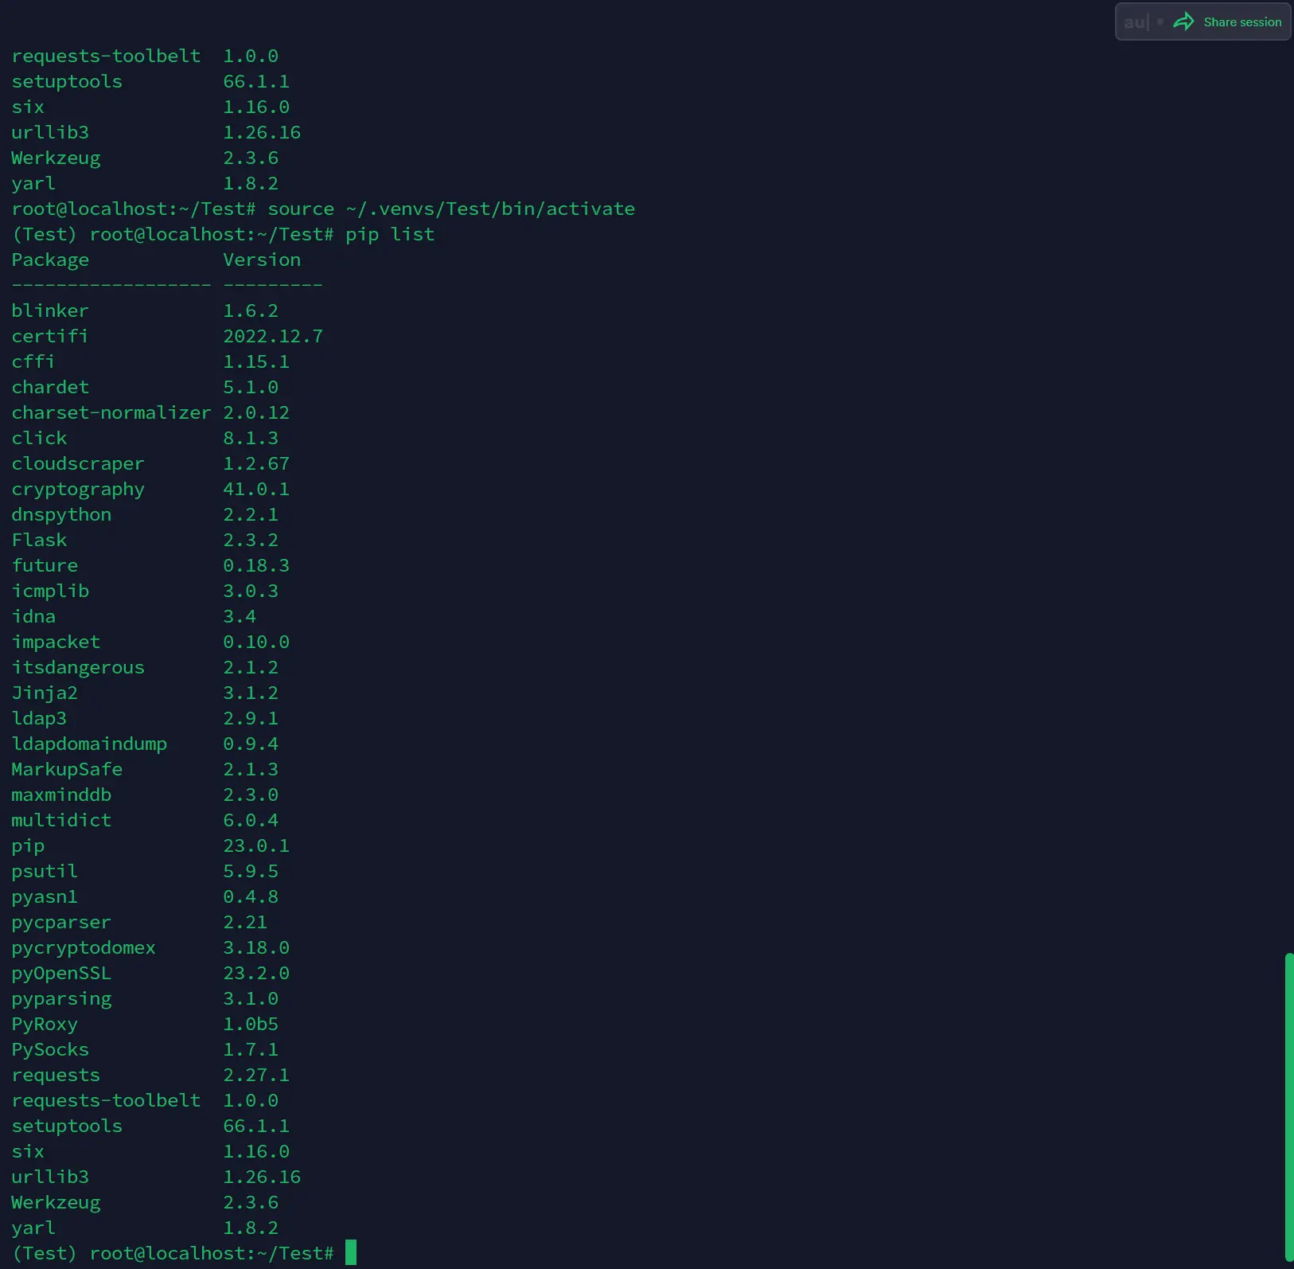
Task: Select the requests-toolbelt package name
Action: click(106, 1100)
